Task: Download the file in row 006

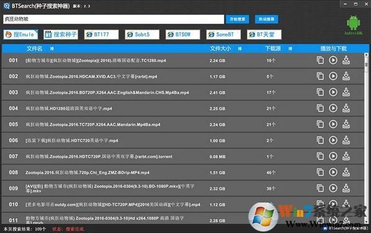Action: [346, 140]
